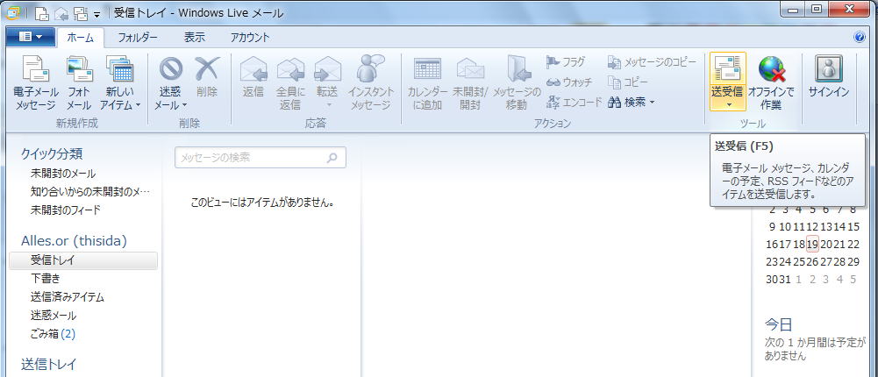The image size is (878, 377).
Task: Switch to the ホーム tab
Action: (x=80, y=38)
